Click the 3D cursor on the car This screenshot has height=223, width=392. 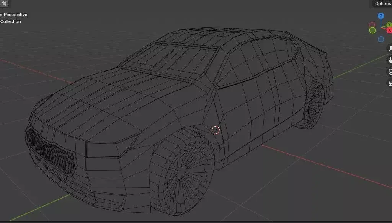(x=216, y=130)
